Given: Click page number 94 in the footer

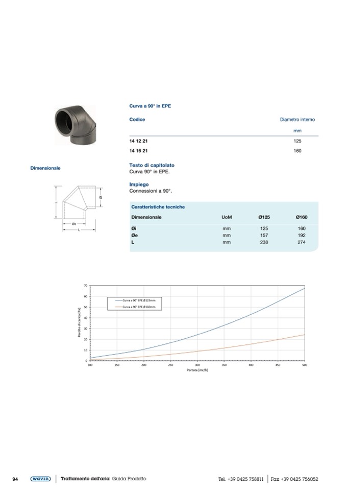Looking at the screenshot, I should coord(15,479).
